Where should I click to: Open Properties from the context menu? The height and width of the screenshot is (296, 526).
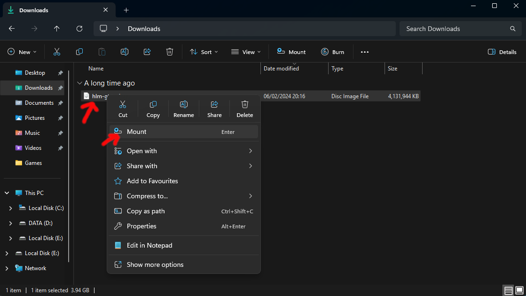click(184, 226)
